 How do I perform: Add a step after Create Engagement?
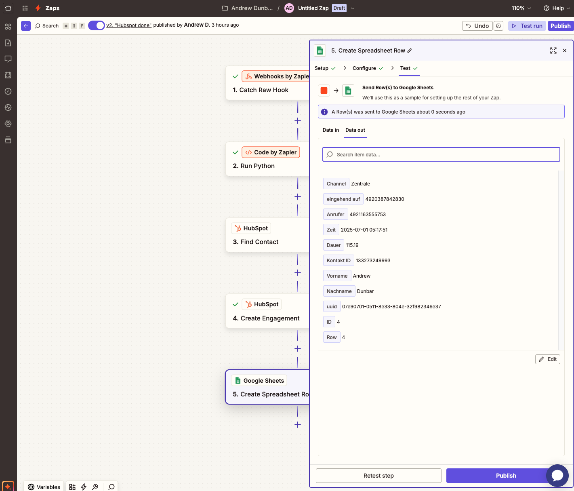tap(298, 349)
